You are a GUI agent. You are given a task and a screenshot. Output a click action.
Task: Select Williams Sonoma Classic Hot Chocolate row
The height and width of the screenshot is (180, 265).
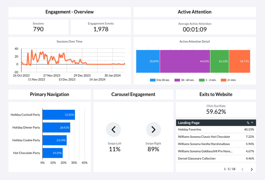point(216,137)
